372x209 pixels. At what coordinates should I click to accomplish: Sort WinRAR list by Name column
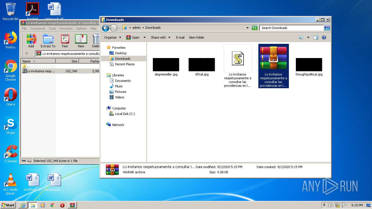(38, 61)
